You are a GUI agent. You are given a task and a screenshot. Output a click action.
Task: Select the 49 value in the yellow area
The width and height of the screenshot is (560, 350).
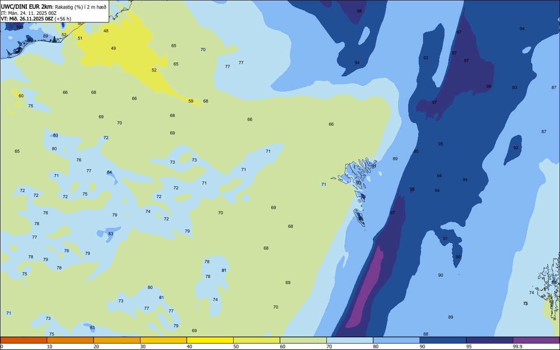(x=113, y=48)
